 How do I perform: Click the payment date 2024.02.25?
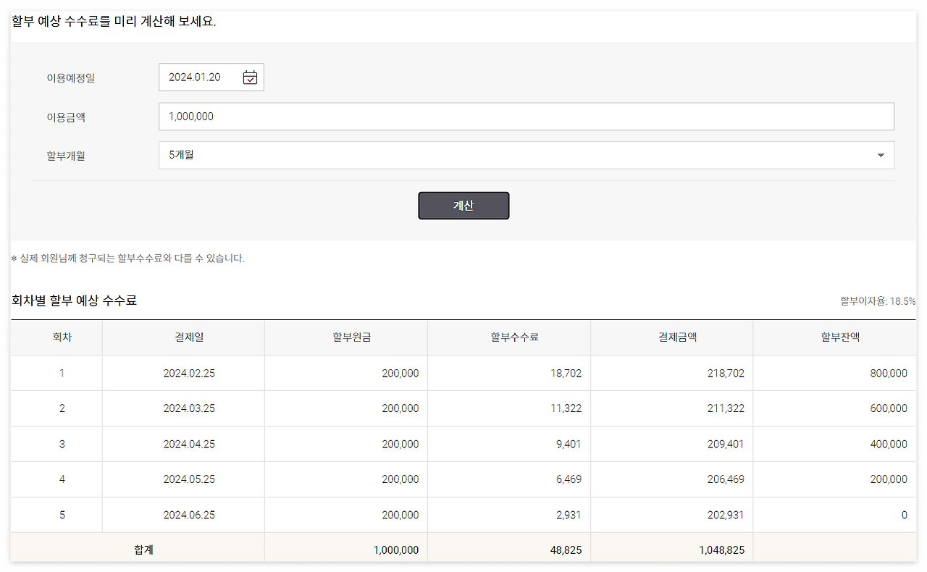tap(189, 374)
